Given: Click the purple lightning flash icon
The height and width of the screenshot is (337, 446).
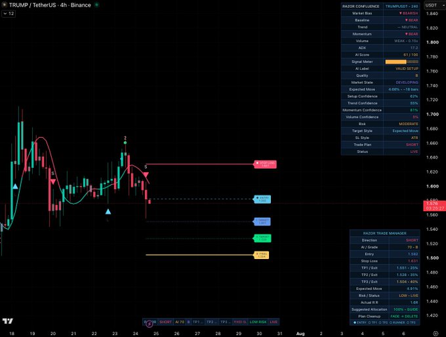Looking at the screenshot, I should (x=150, y=324).
